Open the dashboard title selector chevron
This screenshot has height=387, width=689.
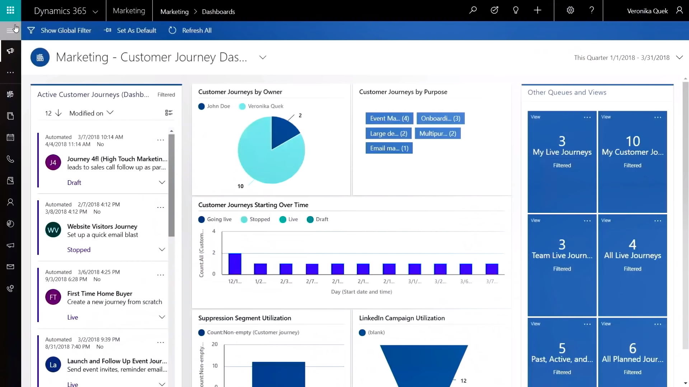tap(263, 57)
